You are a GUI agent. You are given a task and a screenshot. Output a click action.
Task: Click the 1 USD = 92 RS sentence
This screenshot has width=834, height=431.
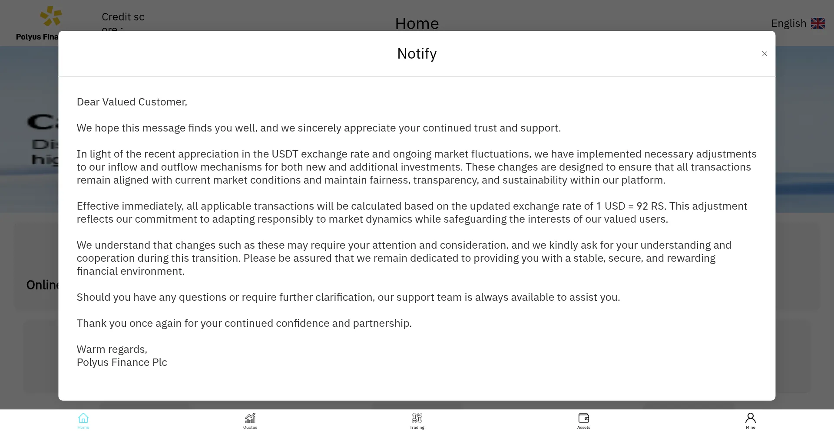(x=412, y=213)
